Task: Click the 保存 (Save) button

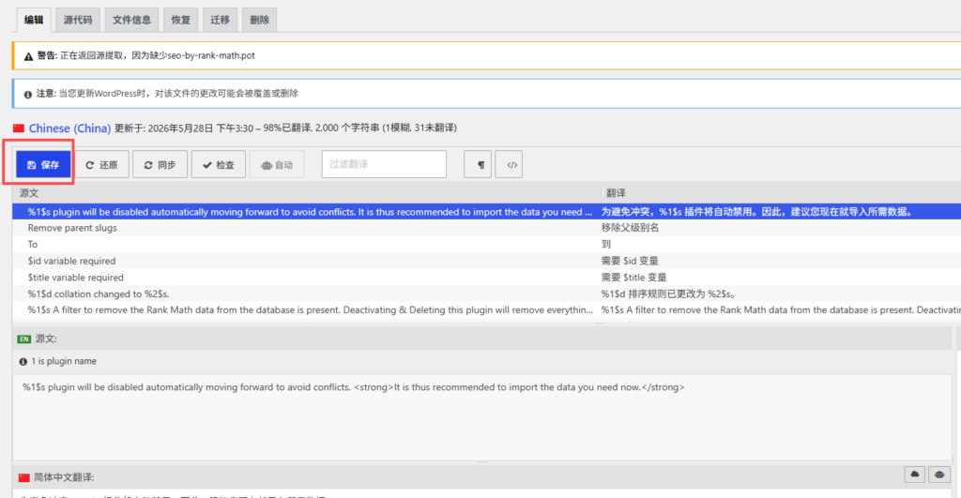Action: [x=43, y=164]
